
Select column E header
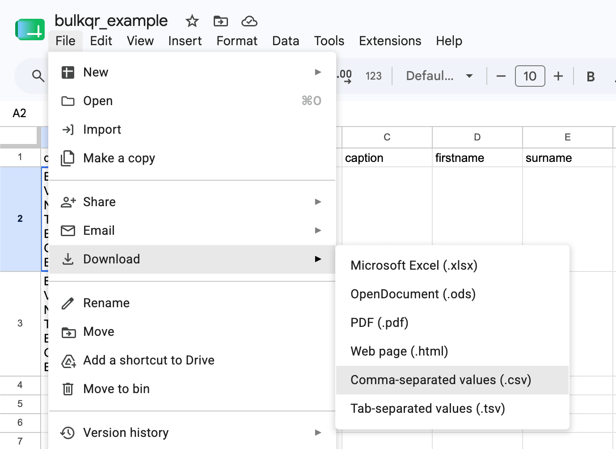568,137
